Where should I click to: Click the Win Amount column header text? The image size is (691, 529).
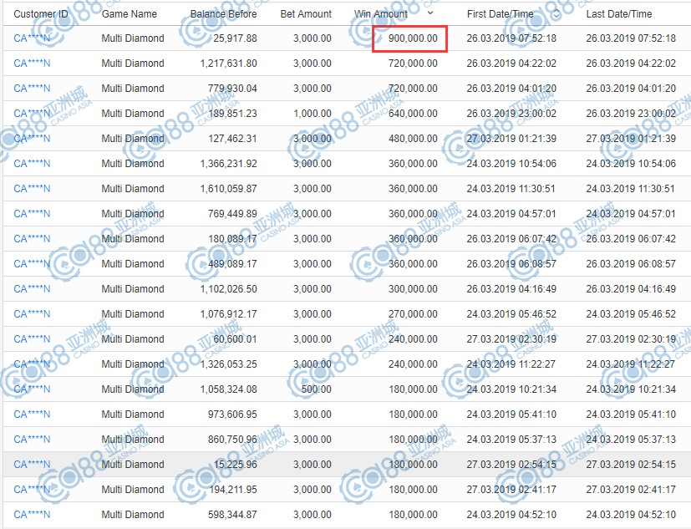(x=381, y=13)
